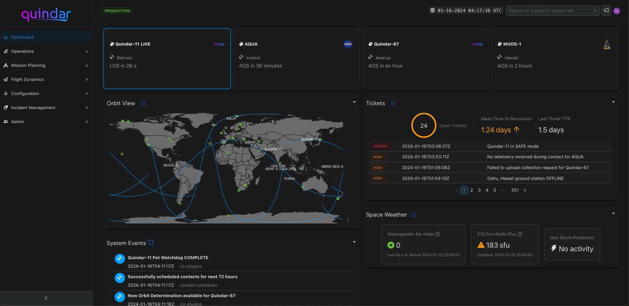This screenshot has width=629, height=306.
Task: Click Kp-index help question mark icon
Action: (437, 234)
